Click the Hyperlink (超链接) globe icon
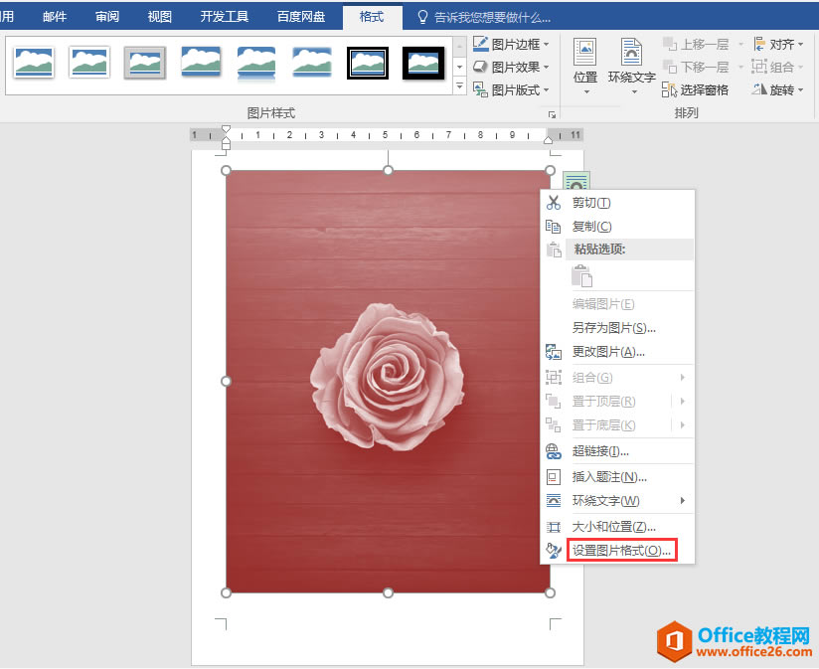Viewport: 819px width, 669px height. (554, 451)
